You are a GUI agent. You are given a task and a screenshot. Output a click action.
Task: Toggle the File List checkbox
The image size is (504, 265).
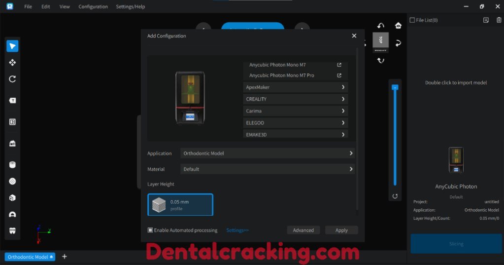(x=412, y=20)
